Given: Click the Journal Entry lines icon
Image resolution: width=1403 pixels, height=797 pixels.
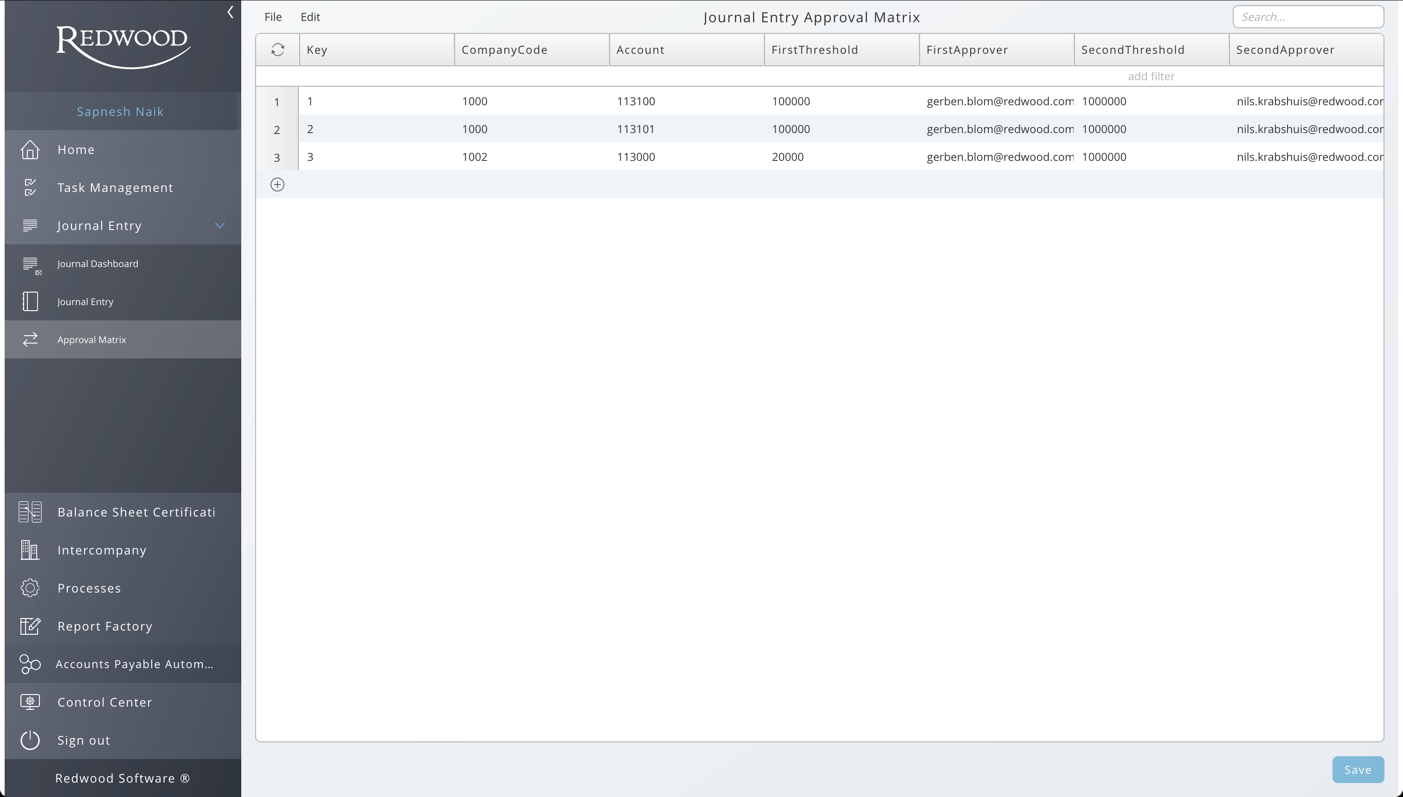Looking at the screenshot, I should pos(30,225).
